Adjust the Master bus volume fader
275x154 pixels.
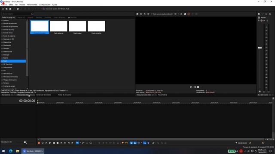click(260, 47)
